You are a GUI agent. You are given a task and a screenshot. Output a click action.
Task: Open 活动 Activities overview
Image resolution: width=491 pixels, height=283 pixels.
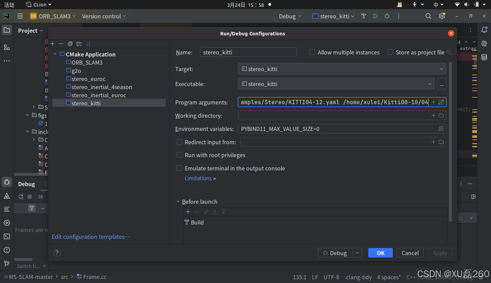pos(9,5)
